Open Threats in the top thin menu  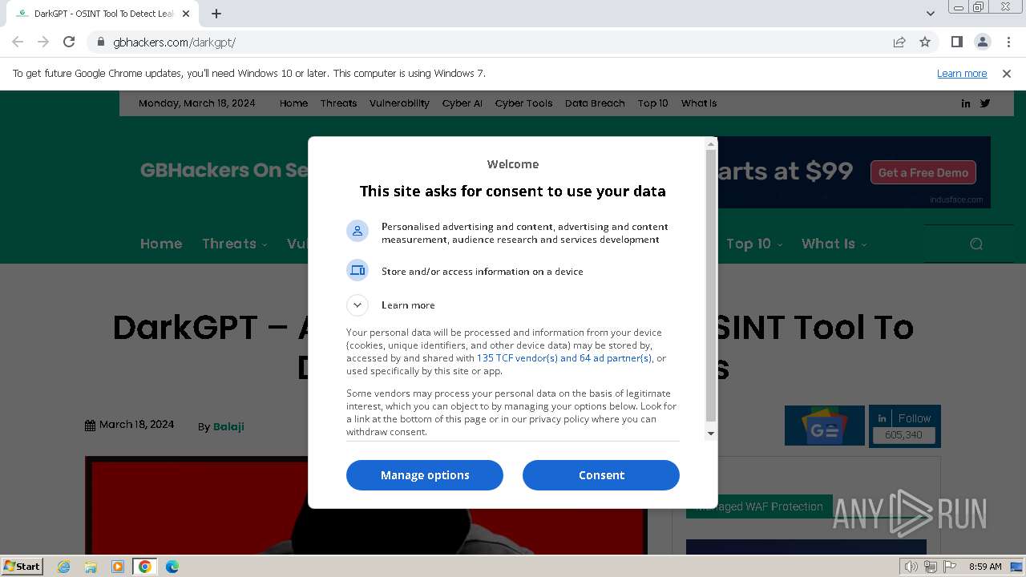338,103
